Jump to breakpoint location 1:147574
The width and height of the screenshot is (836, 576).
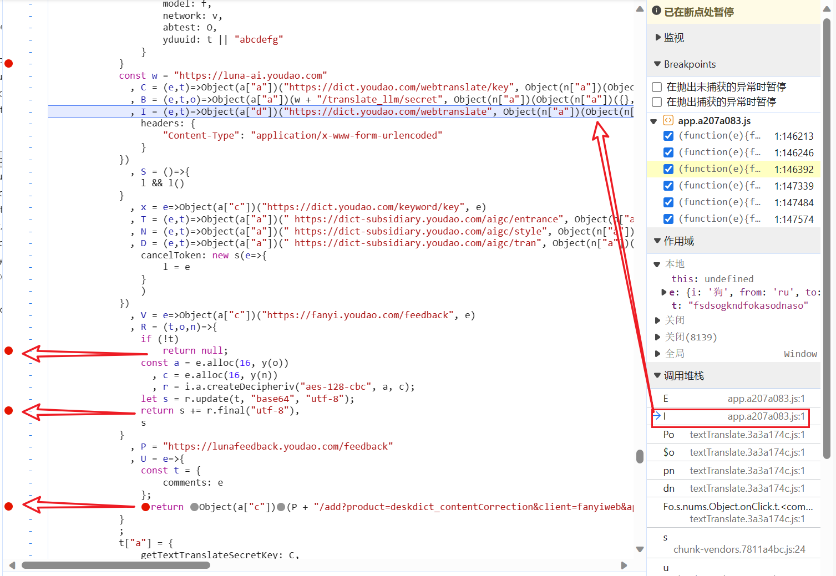[794, 220]
